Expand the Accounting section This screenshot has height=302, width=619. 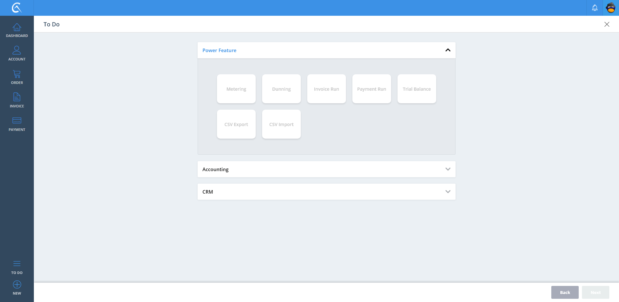coord(447,169)
